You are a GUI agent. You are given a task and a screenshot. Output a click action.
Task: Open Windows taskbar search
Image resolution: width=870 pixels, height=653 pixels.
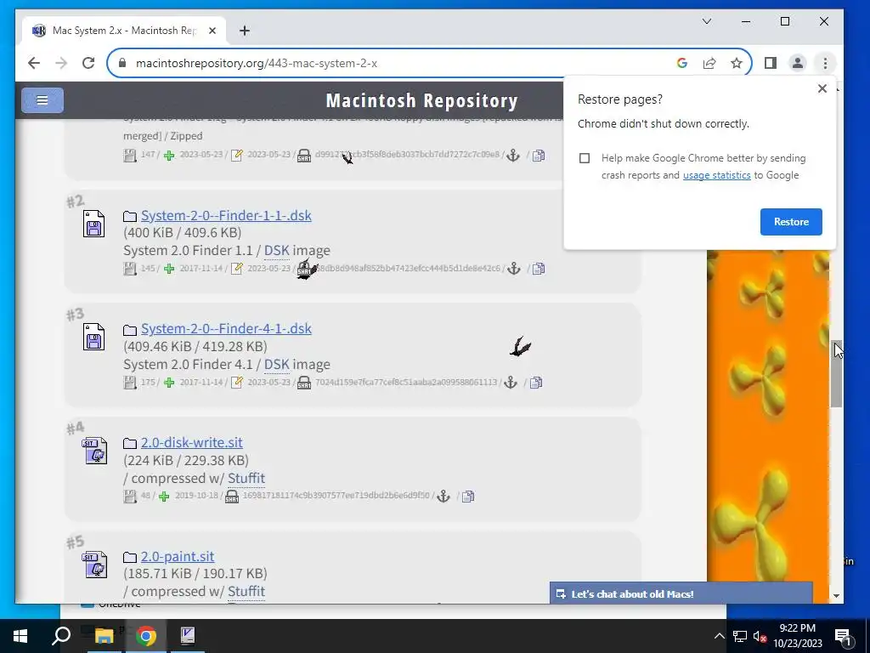61,636
